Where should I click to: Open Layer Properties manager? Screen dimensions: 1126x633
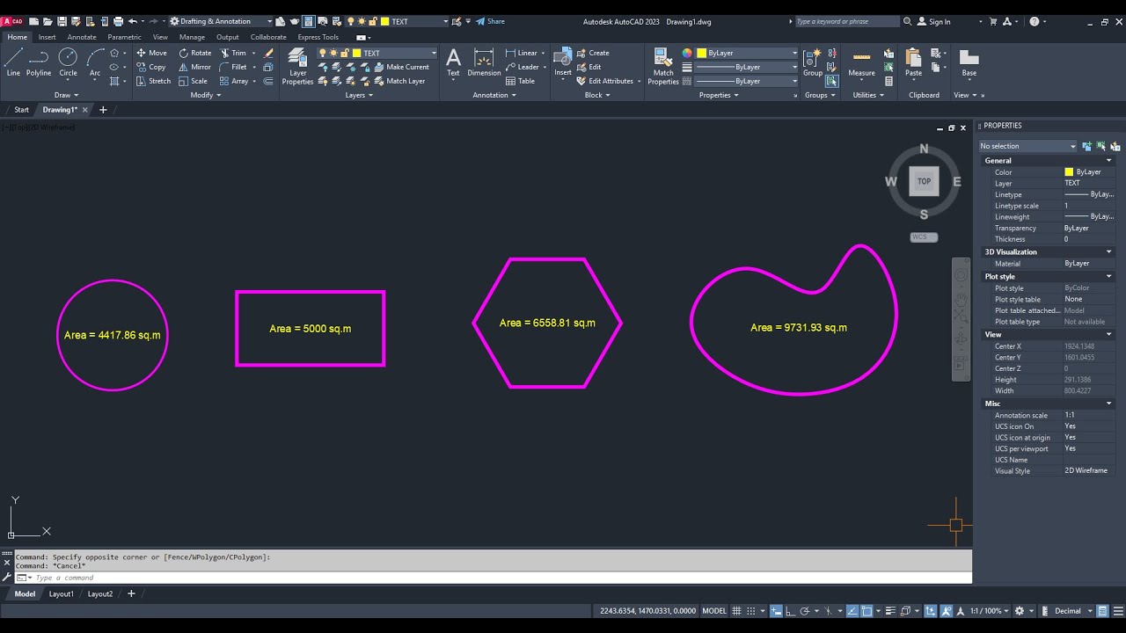(x=297, y=67)
